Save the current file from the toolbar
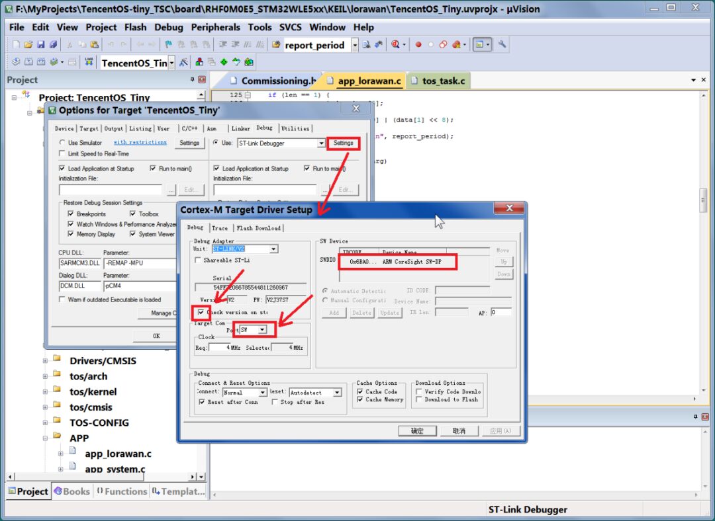The image size is (715, 521). point(40,45)
